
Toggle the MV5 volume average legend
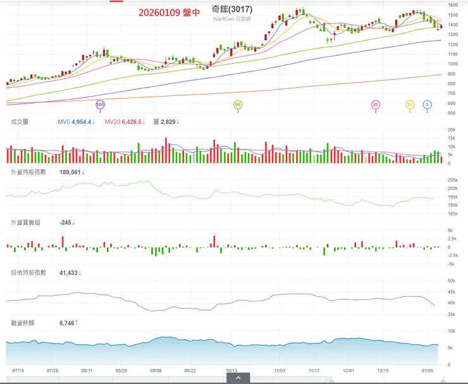coord(75,121)
